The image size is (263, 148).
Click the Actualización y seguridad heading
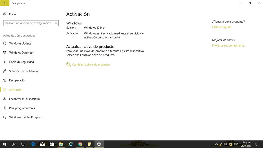(x=19, y=35)
